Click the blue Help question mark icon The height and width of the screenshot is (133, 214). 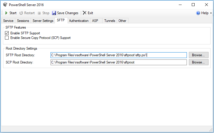[x=198, y=13]
